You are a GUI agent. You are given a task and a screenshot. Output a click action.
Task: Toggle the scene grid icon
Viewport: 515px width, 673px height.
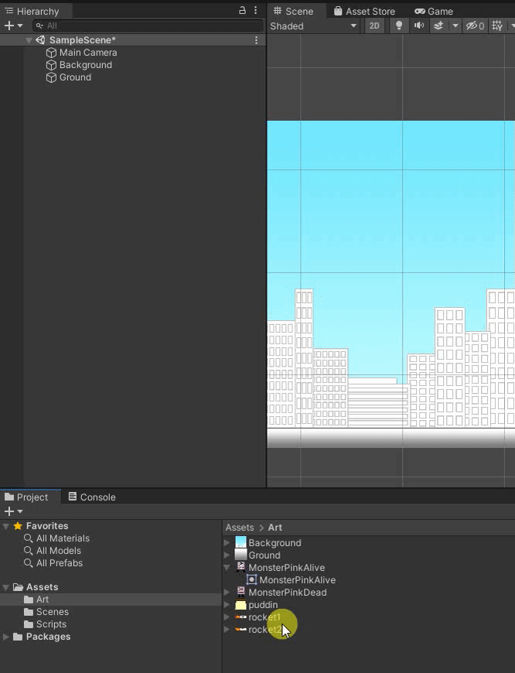(497, 26)
